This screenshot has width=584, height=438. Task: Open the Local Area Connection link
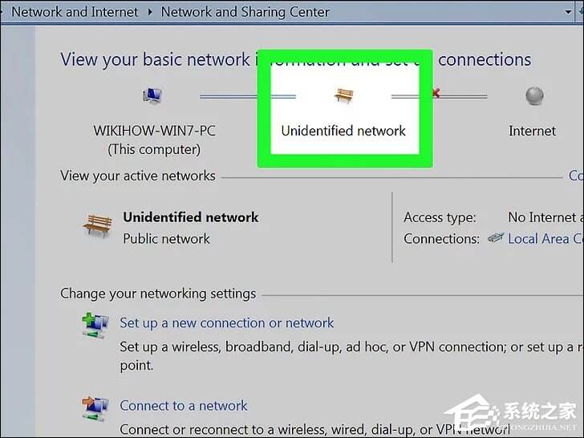coord(546,238)
